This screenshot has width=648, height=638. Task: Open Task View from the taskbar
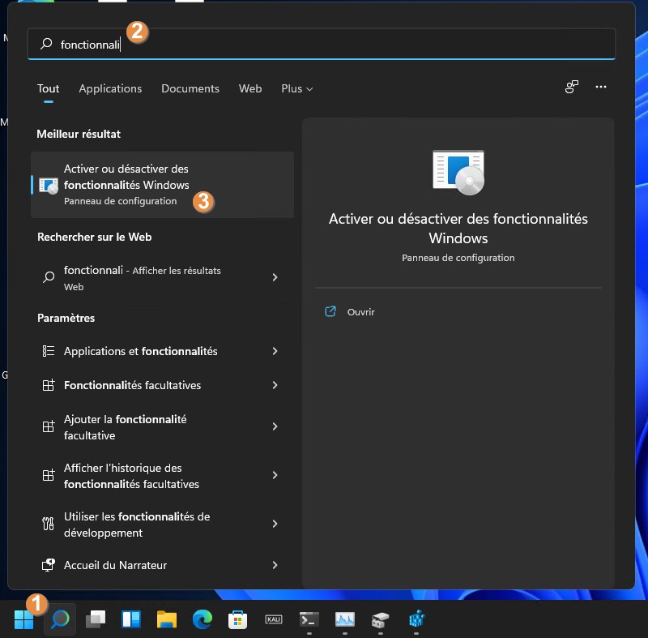pos(96,620)
